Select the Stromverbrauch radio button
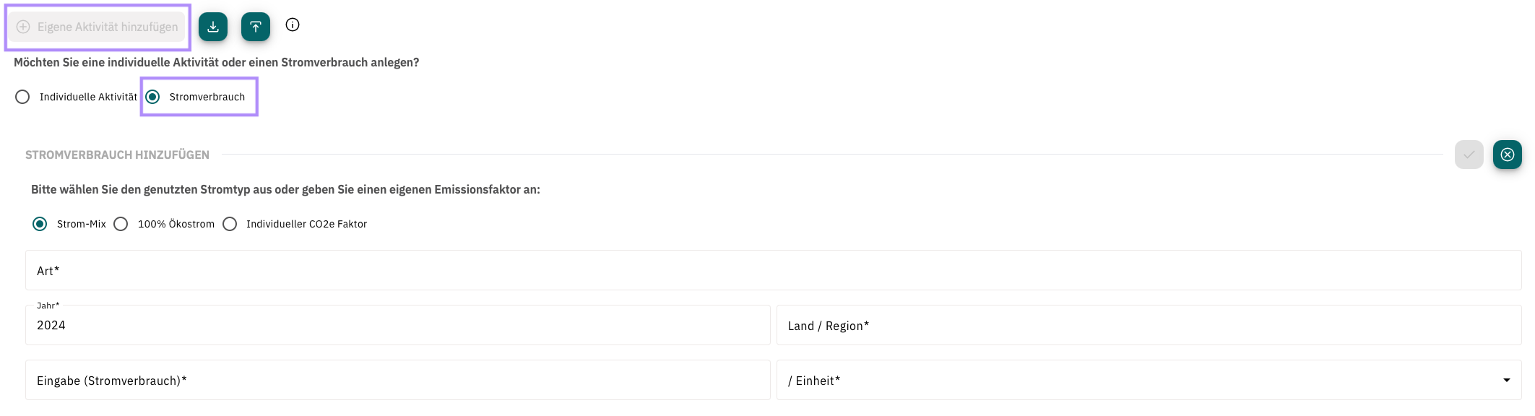 point(152,97)
